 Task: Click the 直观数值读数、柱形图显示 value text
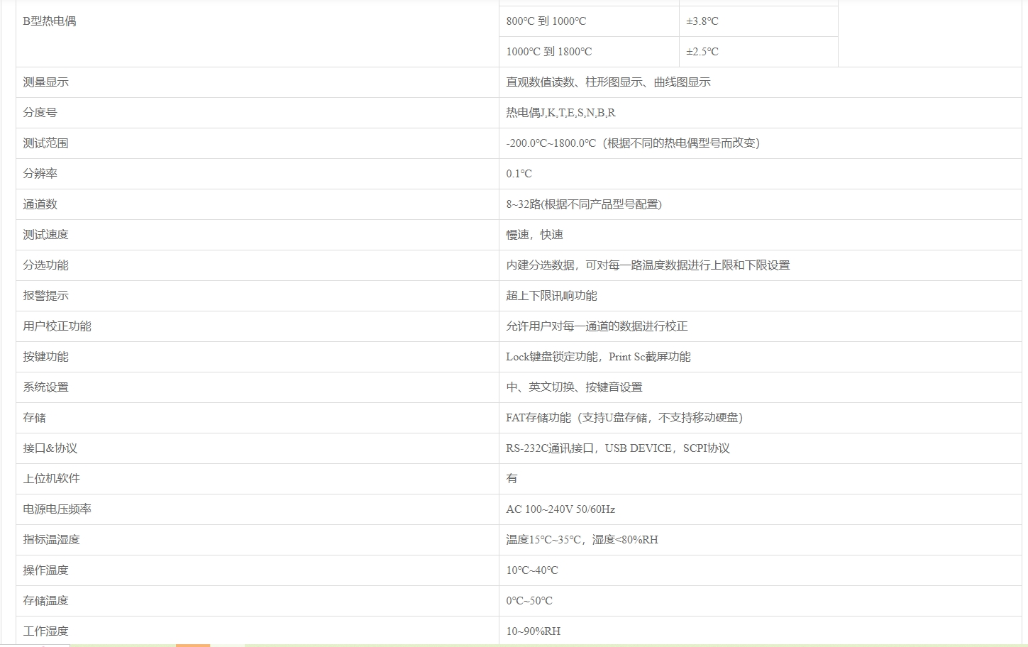point(608,82)
